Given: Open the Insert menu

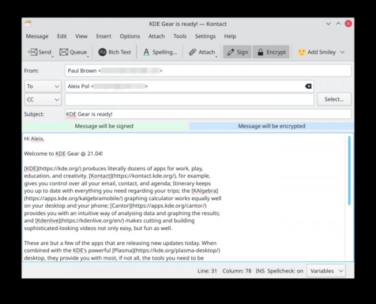Looking at the screenshot, I should 103,36.
